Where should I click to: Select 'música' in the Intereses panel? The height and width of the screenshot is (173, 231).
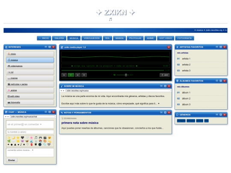(30, 60)
